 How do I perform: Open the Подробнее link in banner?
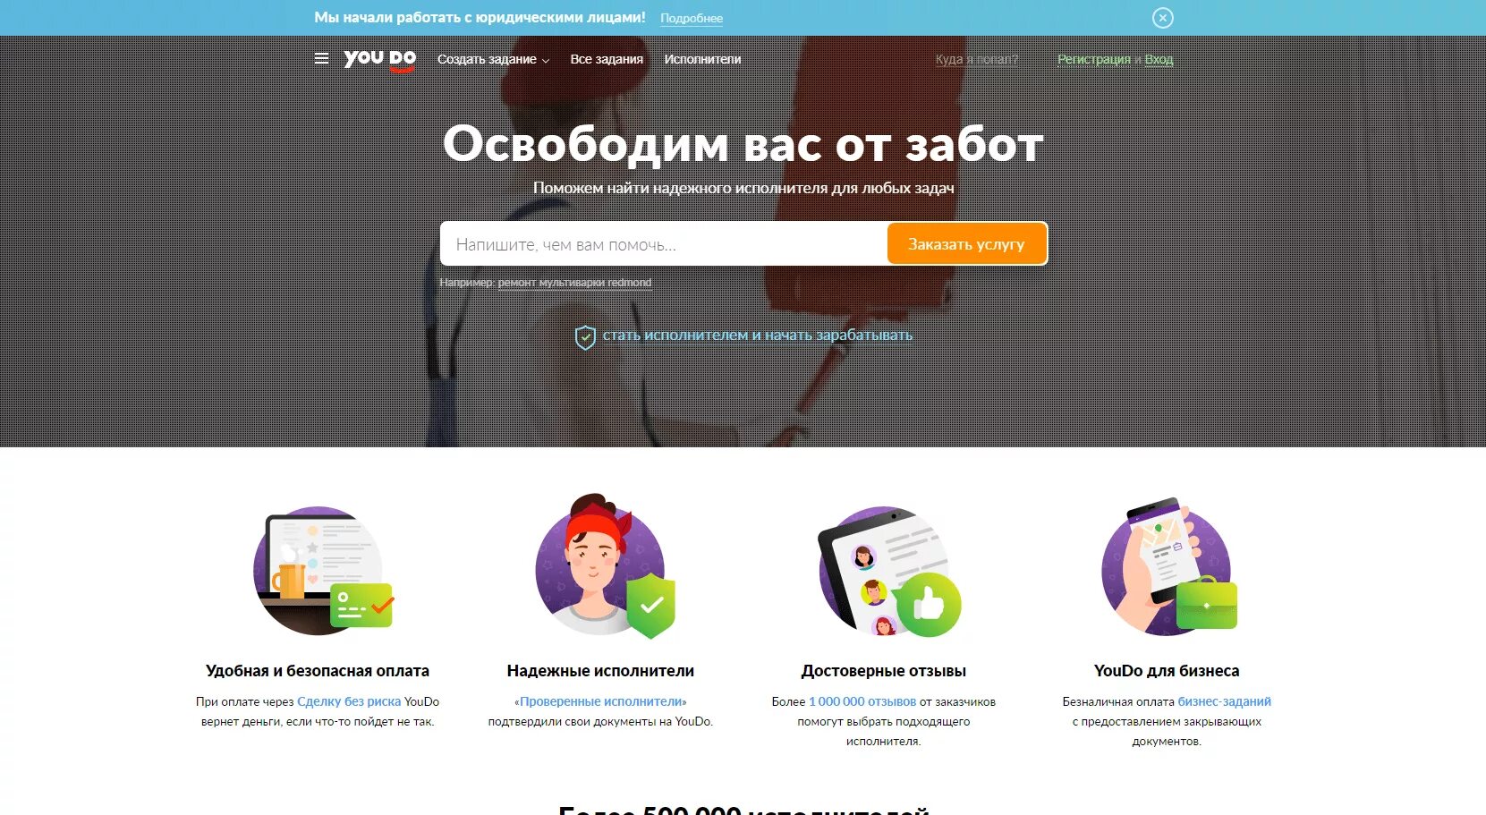point(692,18)
